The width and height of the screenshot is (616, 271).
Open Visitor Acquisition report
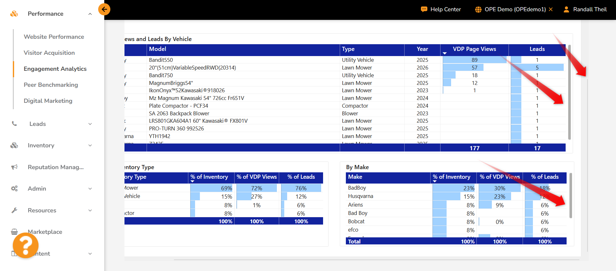click(x=49, y=53)
